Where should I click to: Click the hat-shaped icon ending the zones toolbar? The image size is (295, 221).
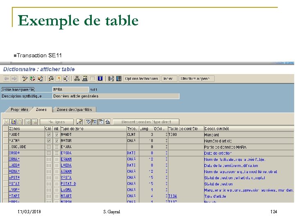coord(108,122)
